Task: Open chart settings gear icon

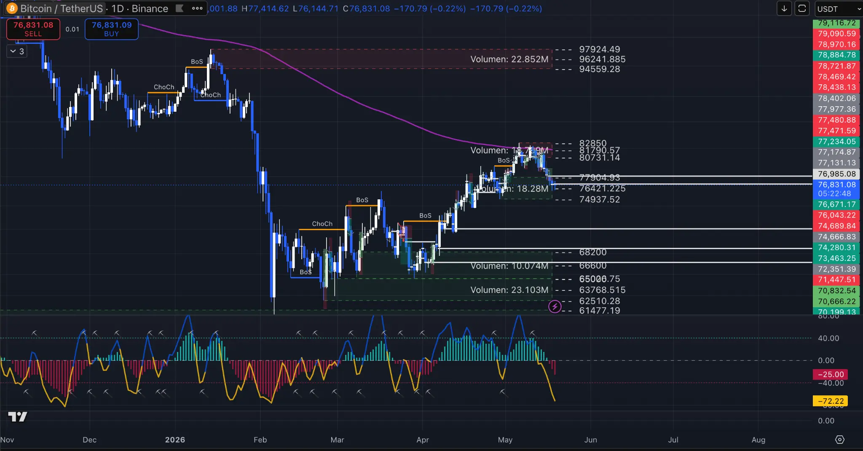Action: pos(839,440)
